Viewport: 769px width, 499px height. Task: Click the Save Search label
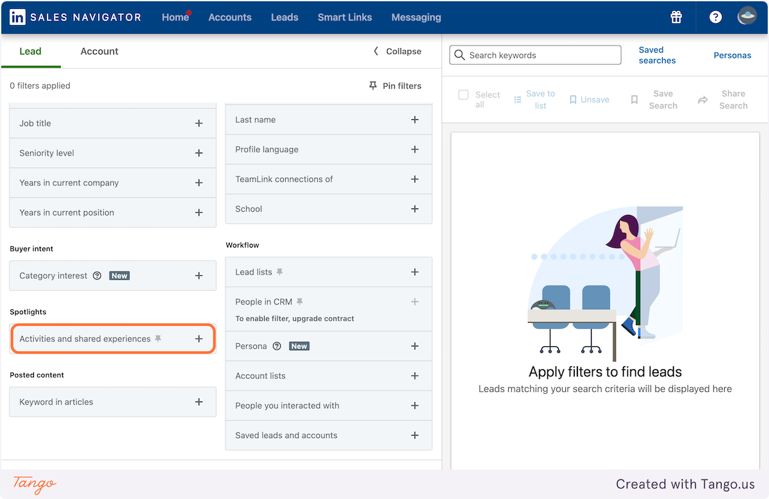point(663,99)
